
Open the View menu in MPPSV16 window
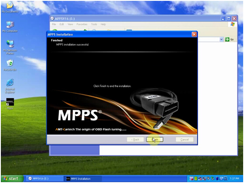point(70,24)
